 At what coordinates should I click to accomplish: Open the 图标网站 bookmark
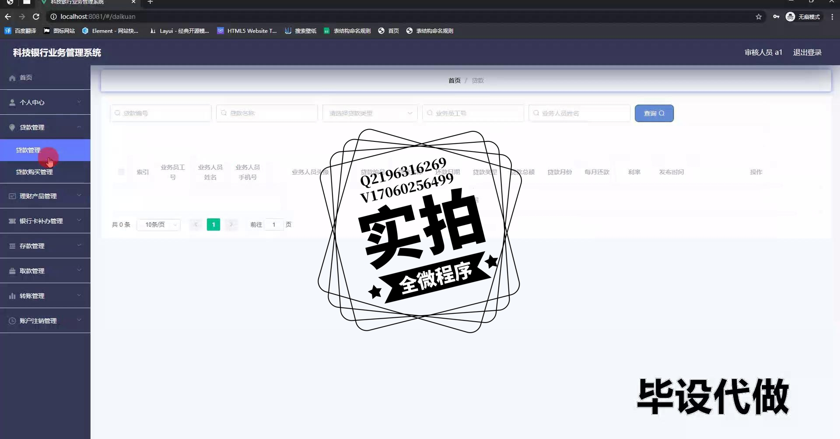[x=59, y=31]
